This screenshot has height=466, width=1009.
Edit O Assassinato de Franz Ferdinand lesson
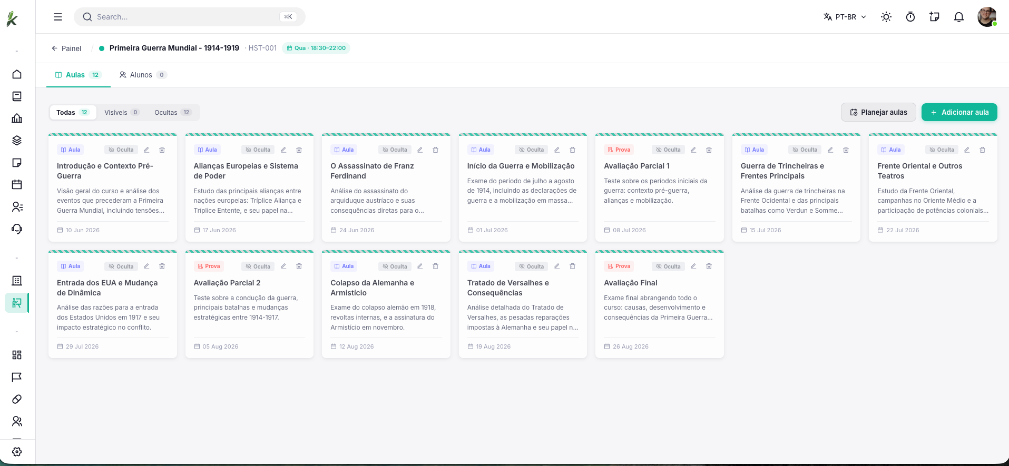coord(420,150)
